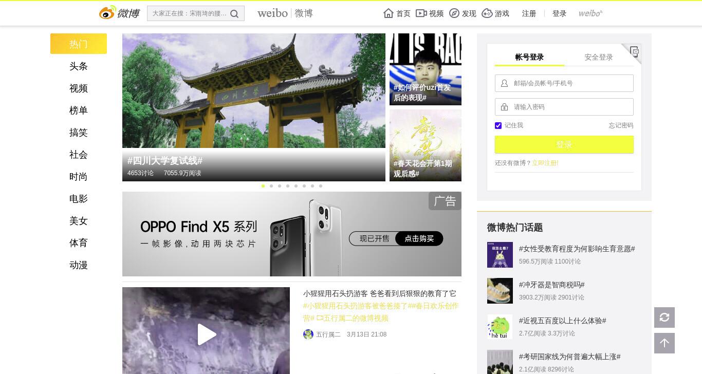The image size is (702, 374).
Task: Select last carousel dot indicator
Action: (321, 186)
